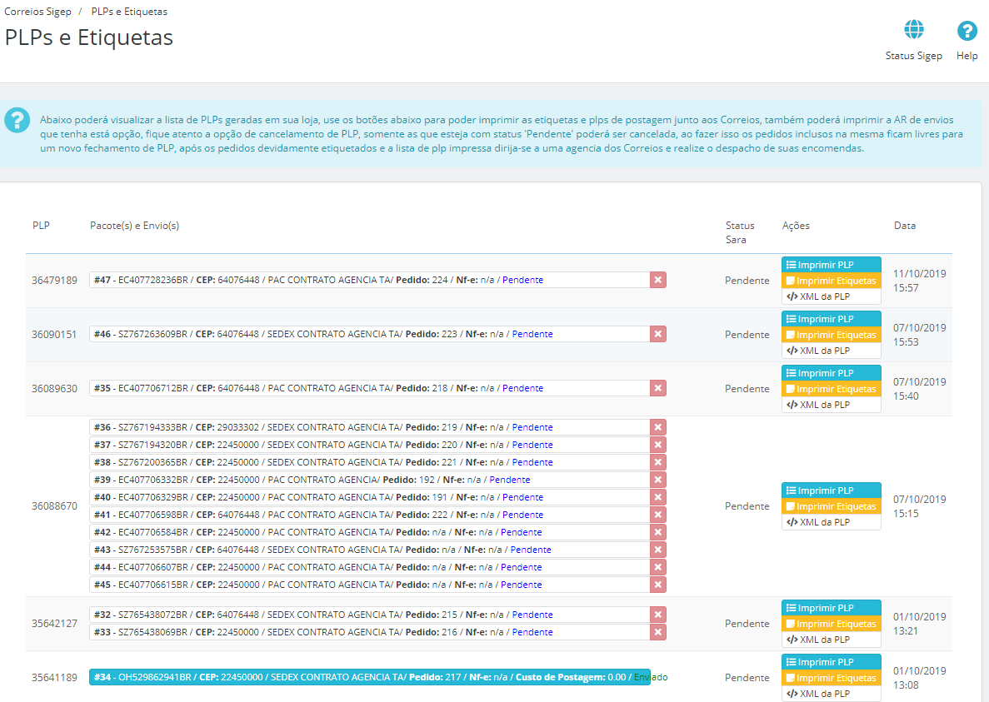The height and width of the screenshot is (702, 989).
Task: Remove package #47 with red X
Action: (x=658, y=280)
